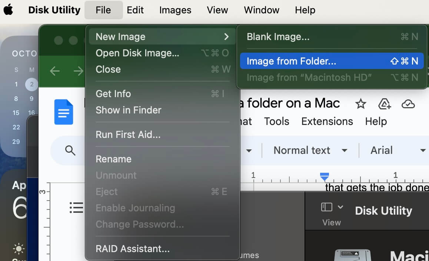Choose Get Info from the File menu

click(x=163, y=94)
